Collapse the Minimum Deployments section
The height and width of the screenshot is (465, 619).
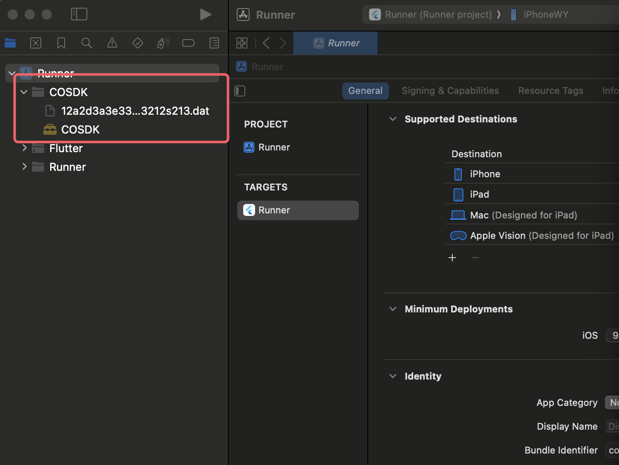[x=393, y=309]
